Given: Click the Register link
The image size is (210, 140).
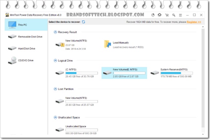Looking at the screenshot, I should click(x=194, y=22).
